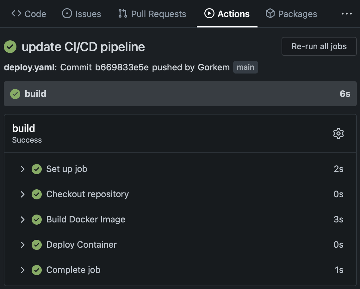Image resolution: width=360 pixels, height=289 pixels.
Task: Click the success icon next to Deploy Container
Action: [x=37, y=245]
